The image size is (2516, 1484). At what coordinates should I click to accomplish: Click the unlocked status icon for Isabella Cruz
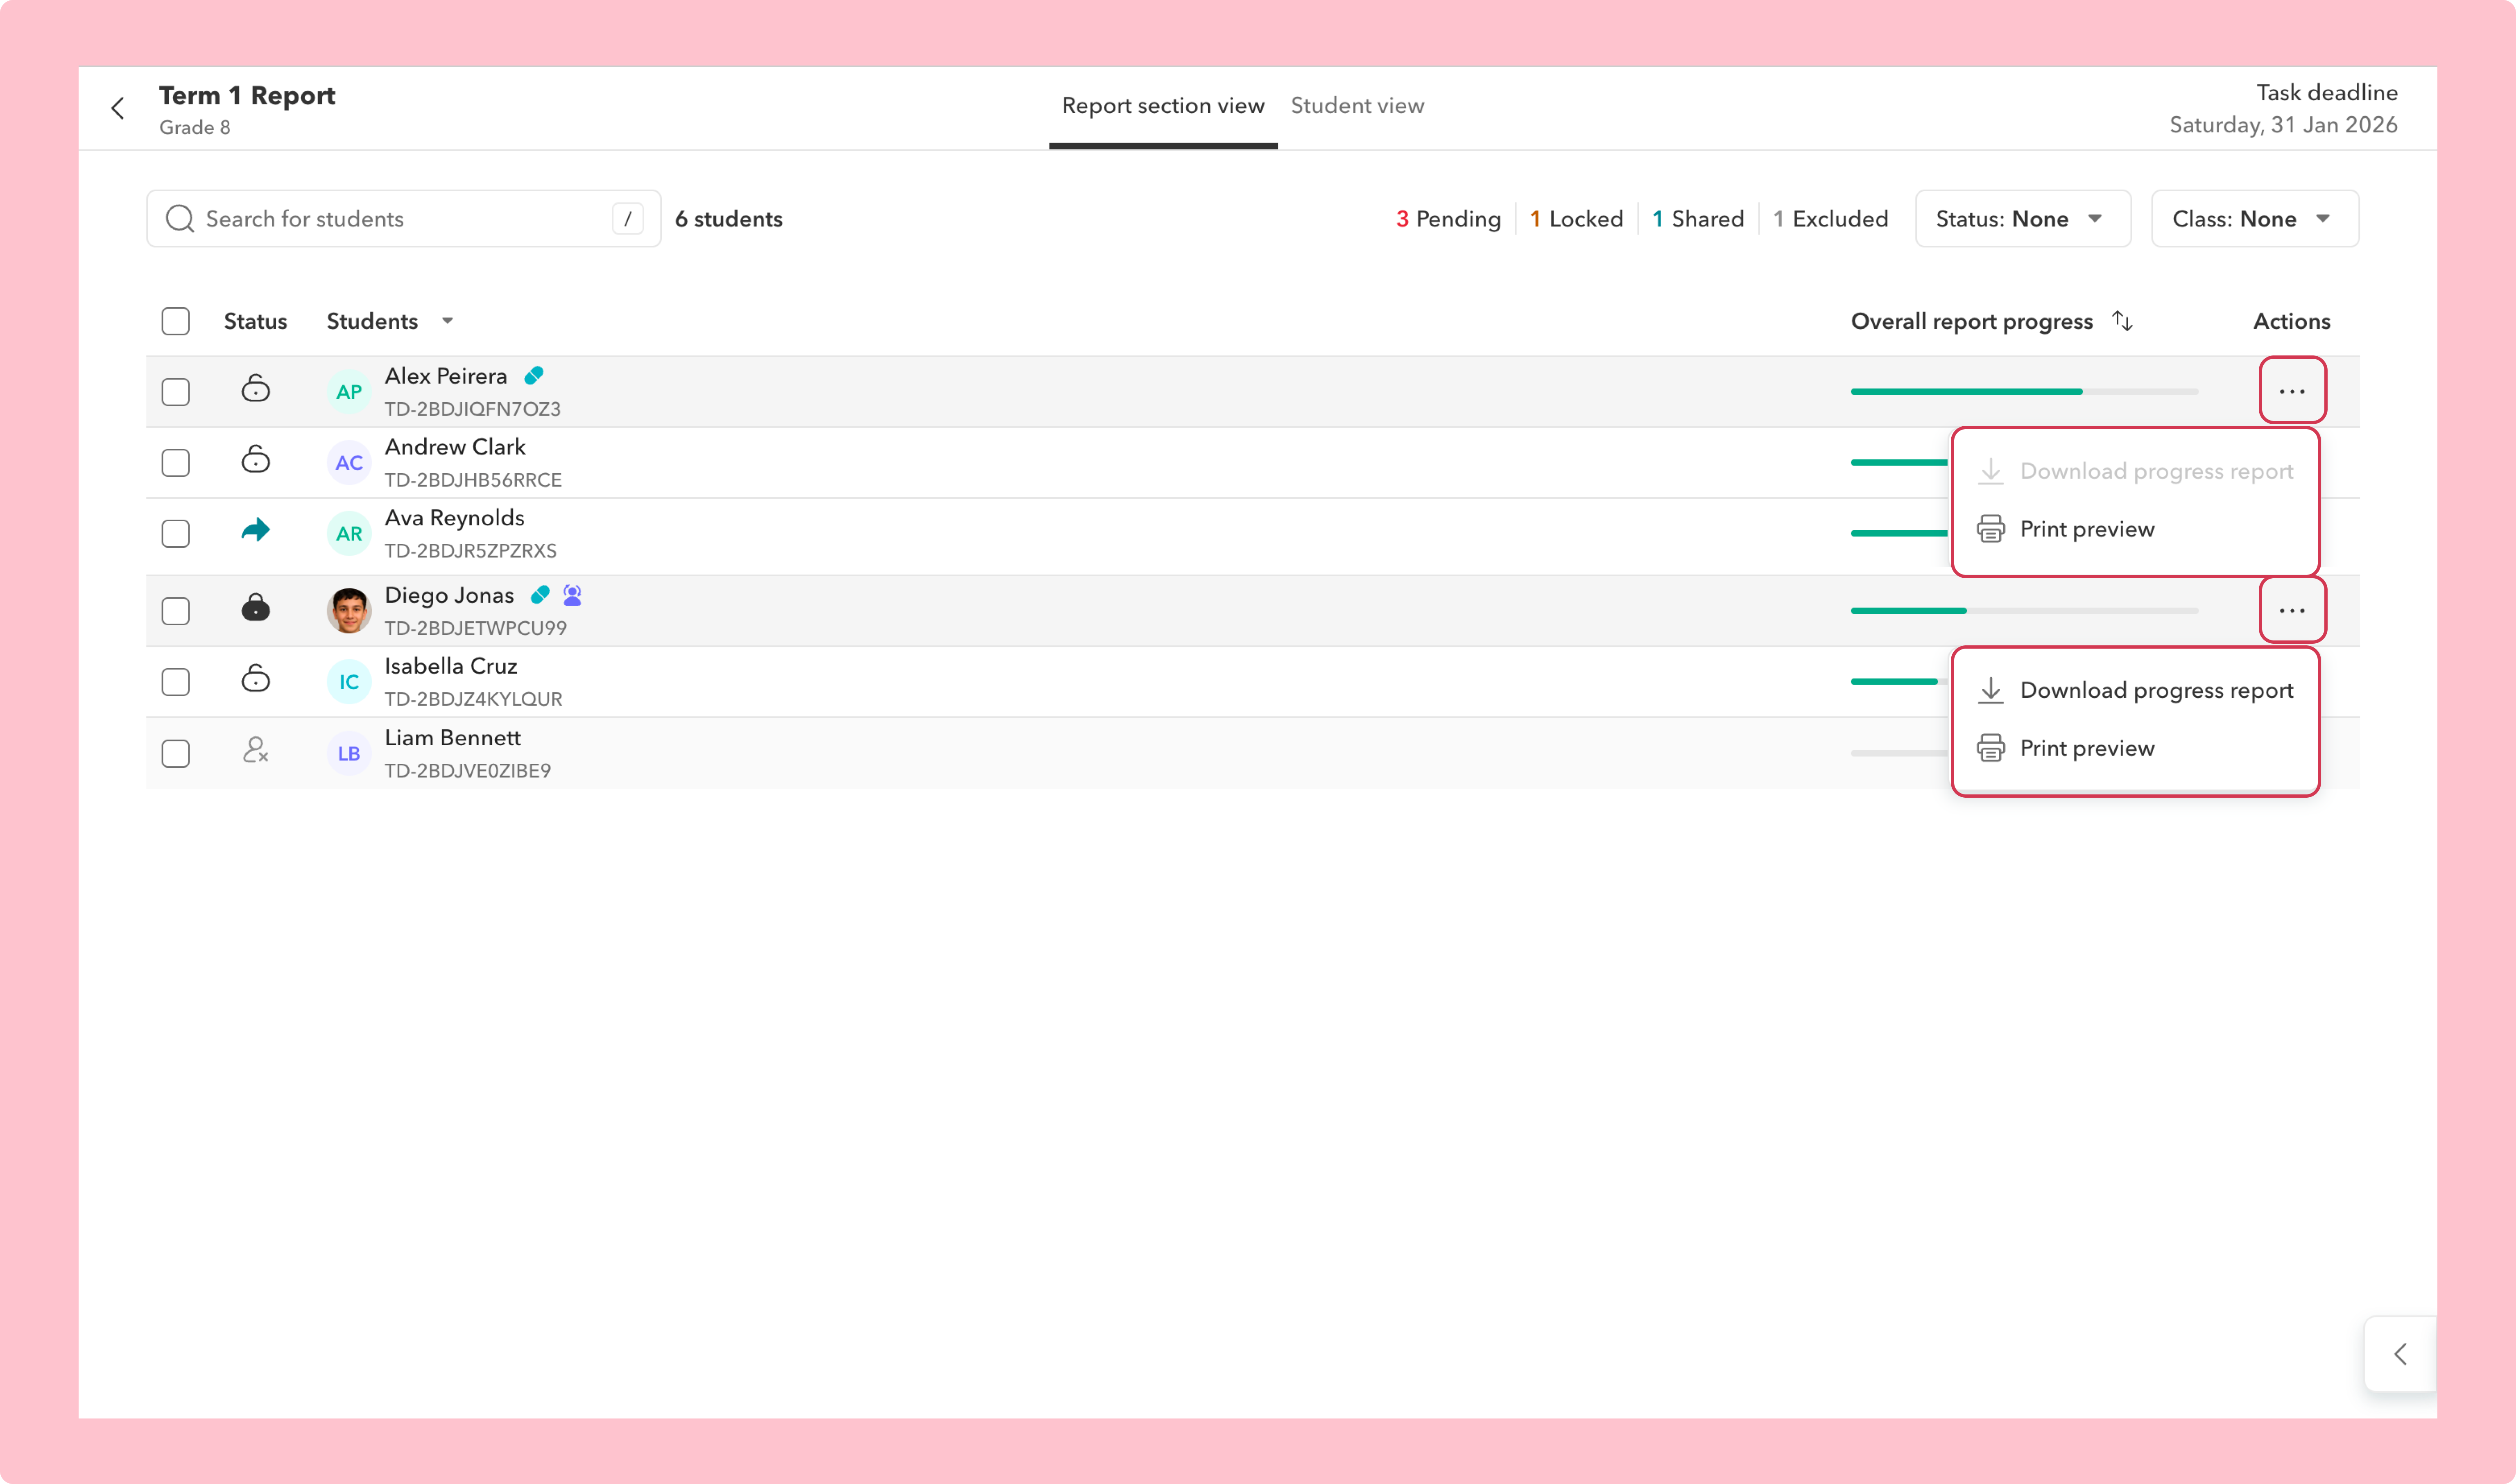pos(256,678)
